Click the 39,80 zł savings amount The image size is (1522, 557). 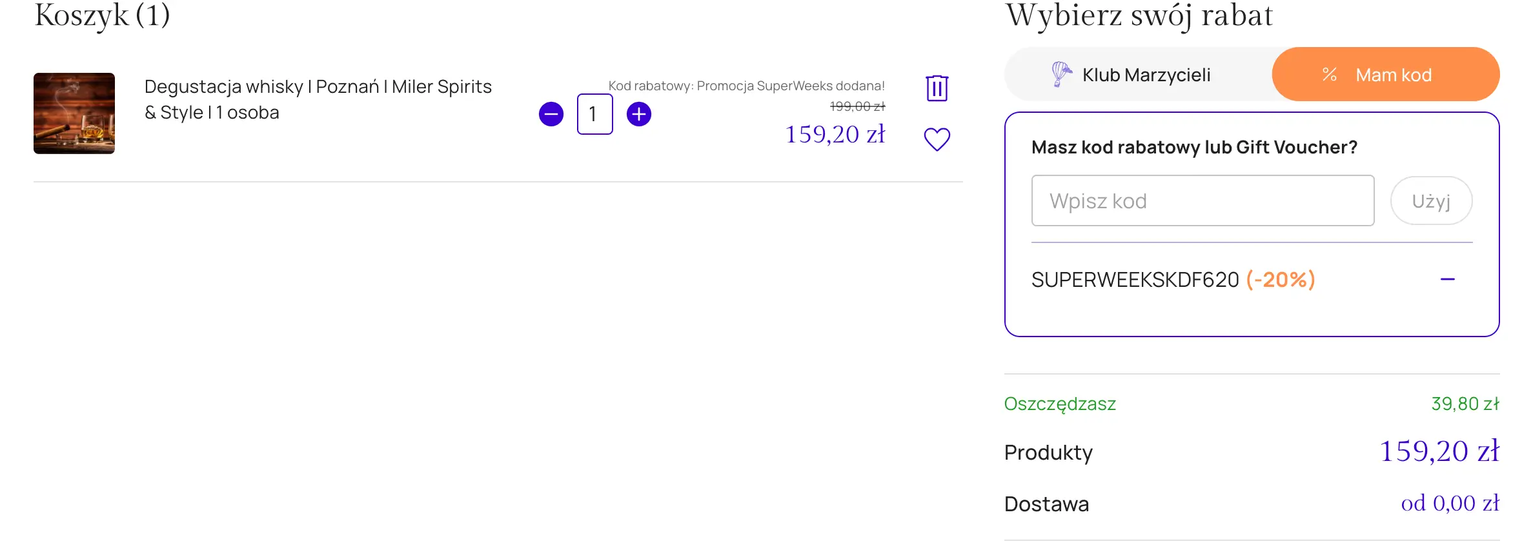tap(1465, 404)
